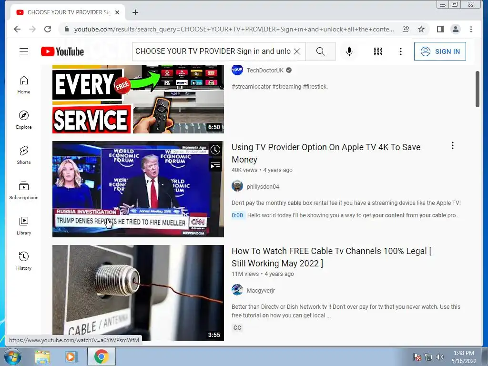
Task: Click the SIGN IN button
Action: (440, 51)
